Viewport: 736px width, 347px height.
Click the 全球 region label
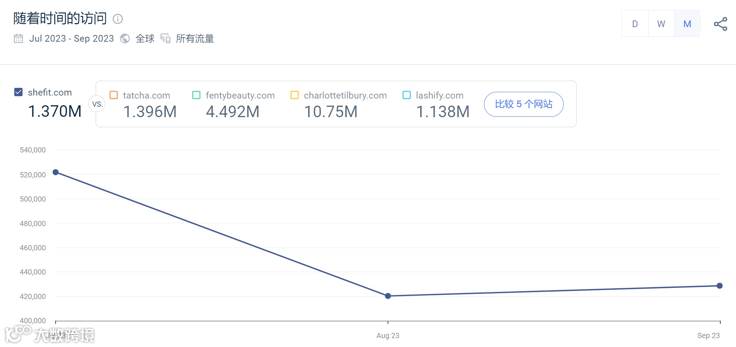click(145, 39)
